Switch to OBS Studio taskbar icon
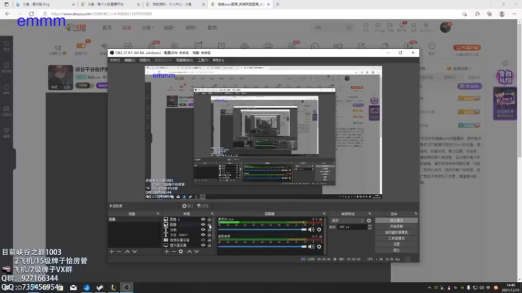 127,288
